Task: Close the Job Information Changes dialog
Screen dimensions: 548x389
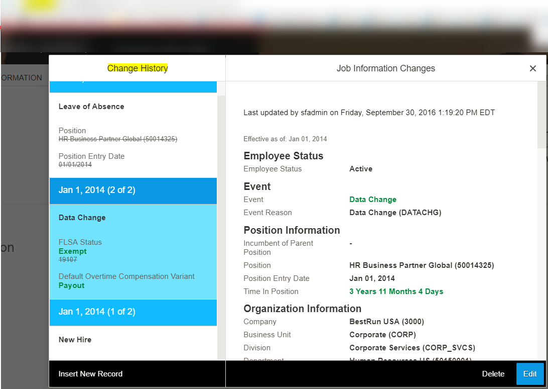Action: click(x=532, y=68)
